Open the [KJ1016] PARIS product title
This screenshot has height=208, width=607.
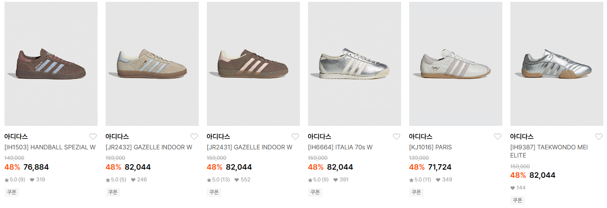430,147
